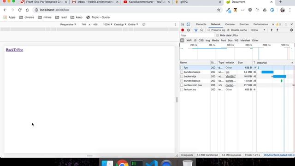Open the Desktop device type dropdown

point(120,24)
